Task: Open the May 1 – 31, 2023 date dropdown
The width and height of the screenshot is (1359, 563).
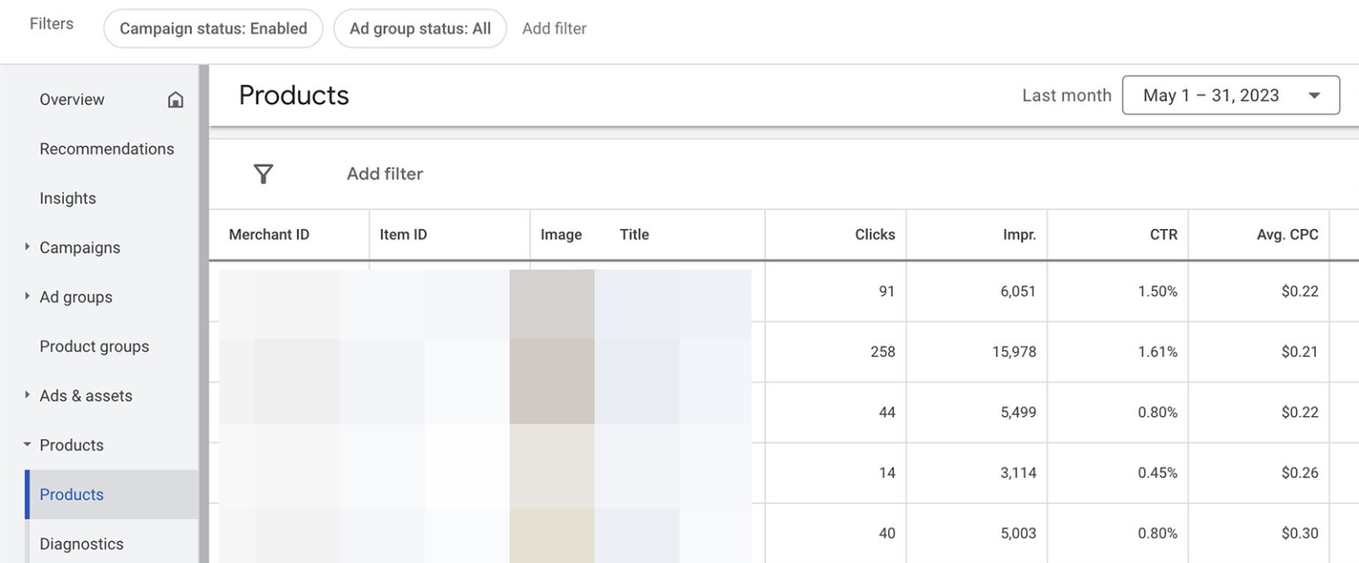Action: pyautogui.click(x=1231, y=95)
